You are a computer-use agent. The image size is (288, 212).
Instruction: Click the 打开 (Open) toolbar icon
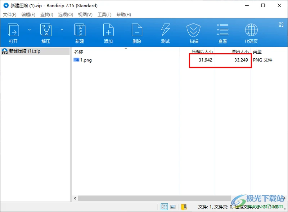click(13, 33)
